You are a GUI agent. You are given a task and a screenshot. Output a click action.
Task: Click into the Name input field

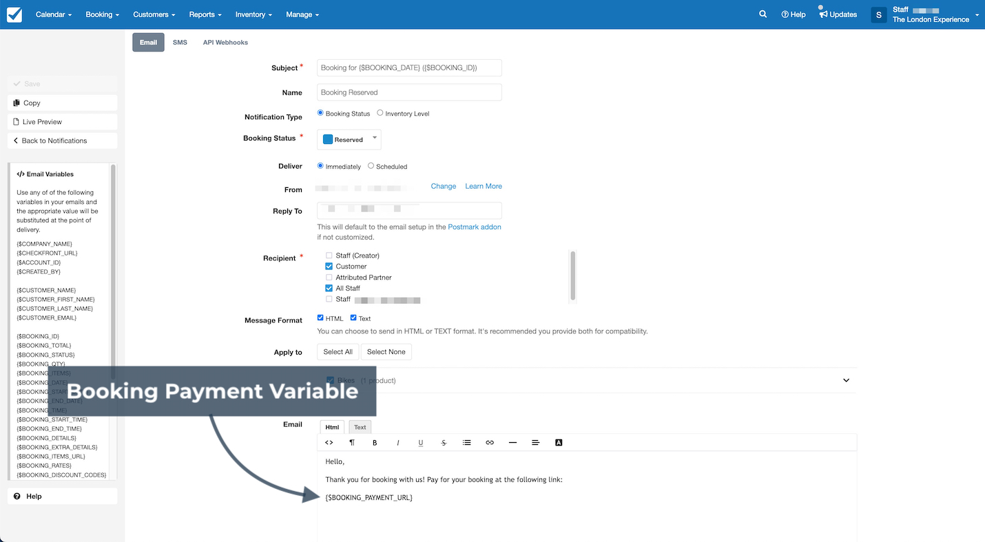tap(409, 92)
